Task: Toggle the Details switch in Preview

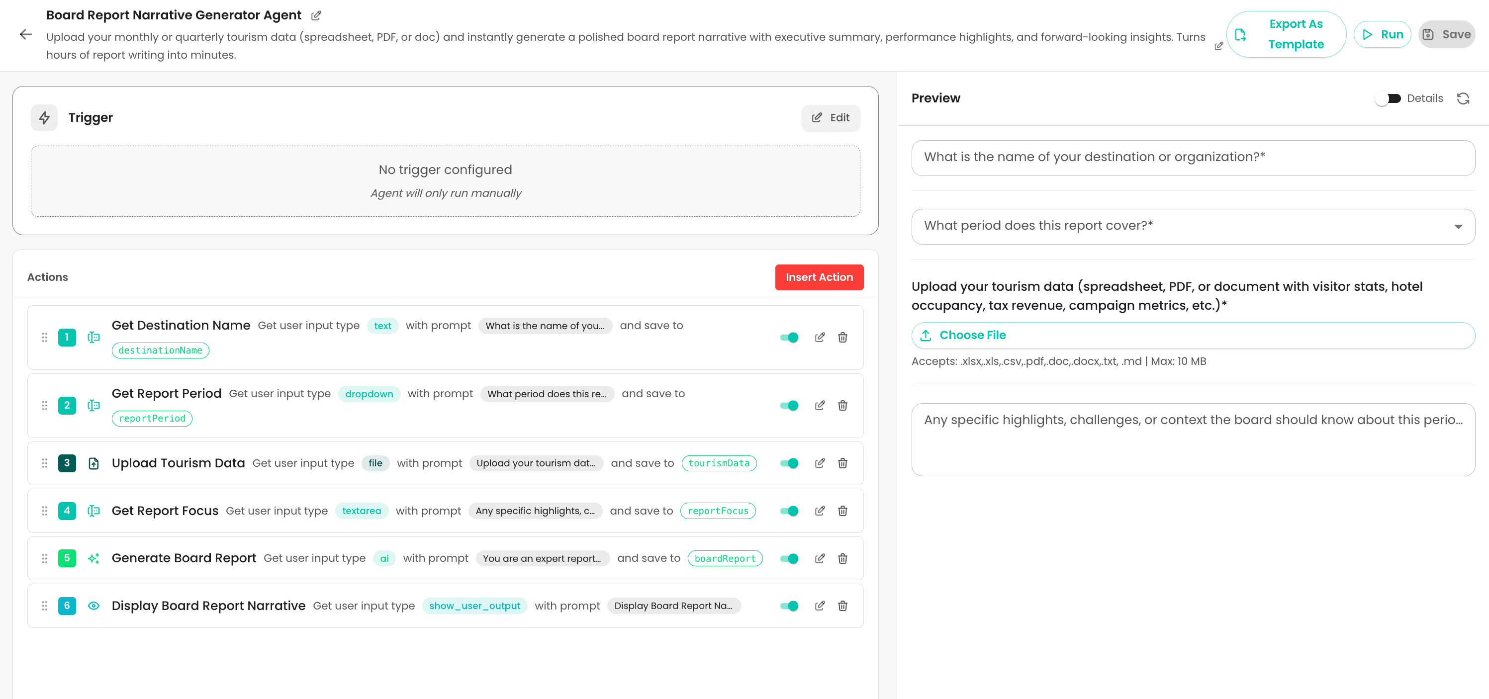Action: coord(1389,99)
